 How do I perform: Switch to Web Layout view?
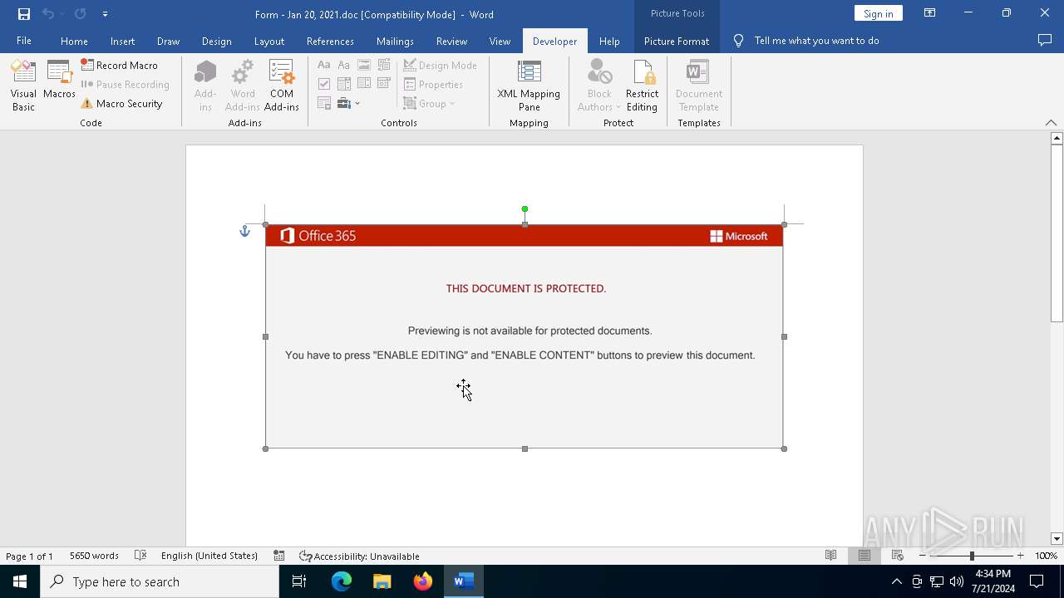coord(898,556)
